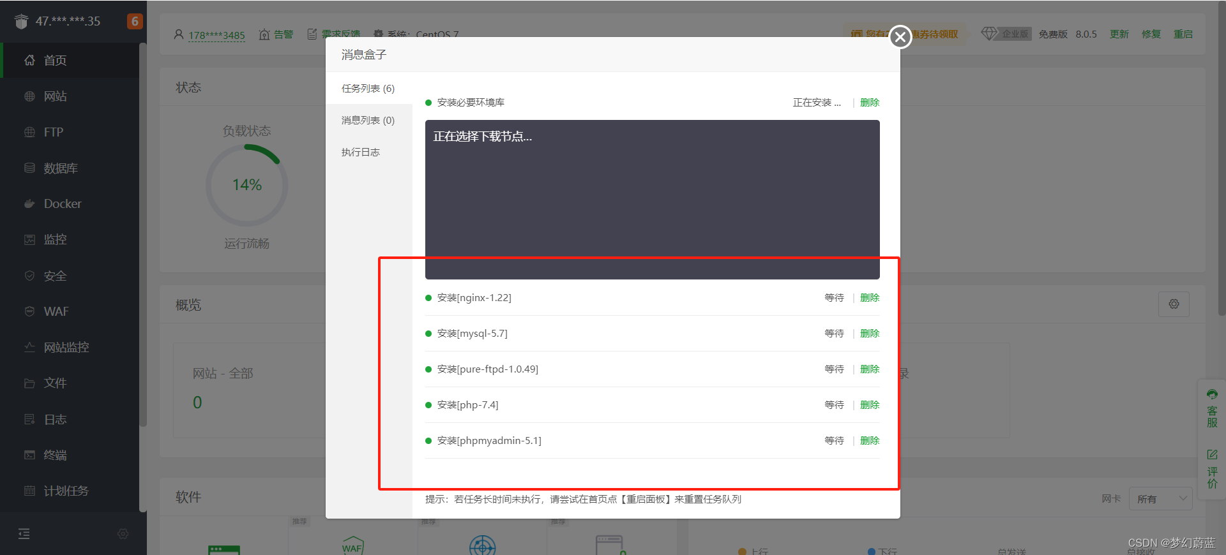Click the 14% load status gauge
The width and height of the screenshot is (1226, 555).
coord(247,185)
